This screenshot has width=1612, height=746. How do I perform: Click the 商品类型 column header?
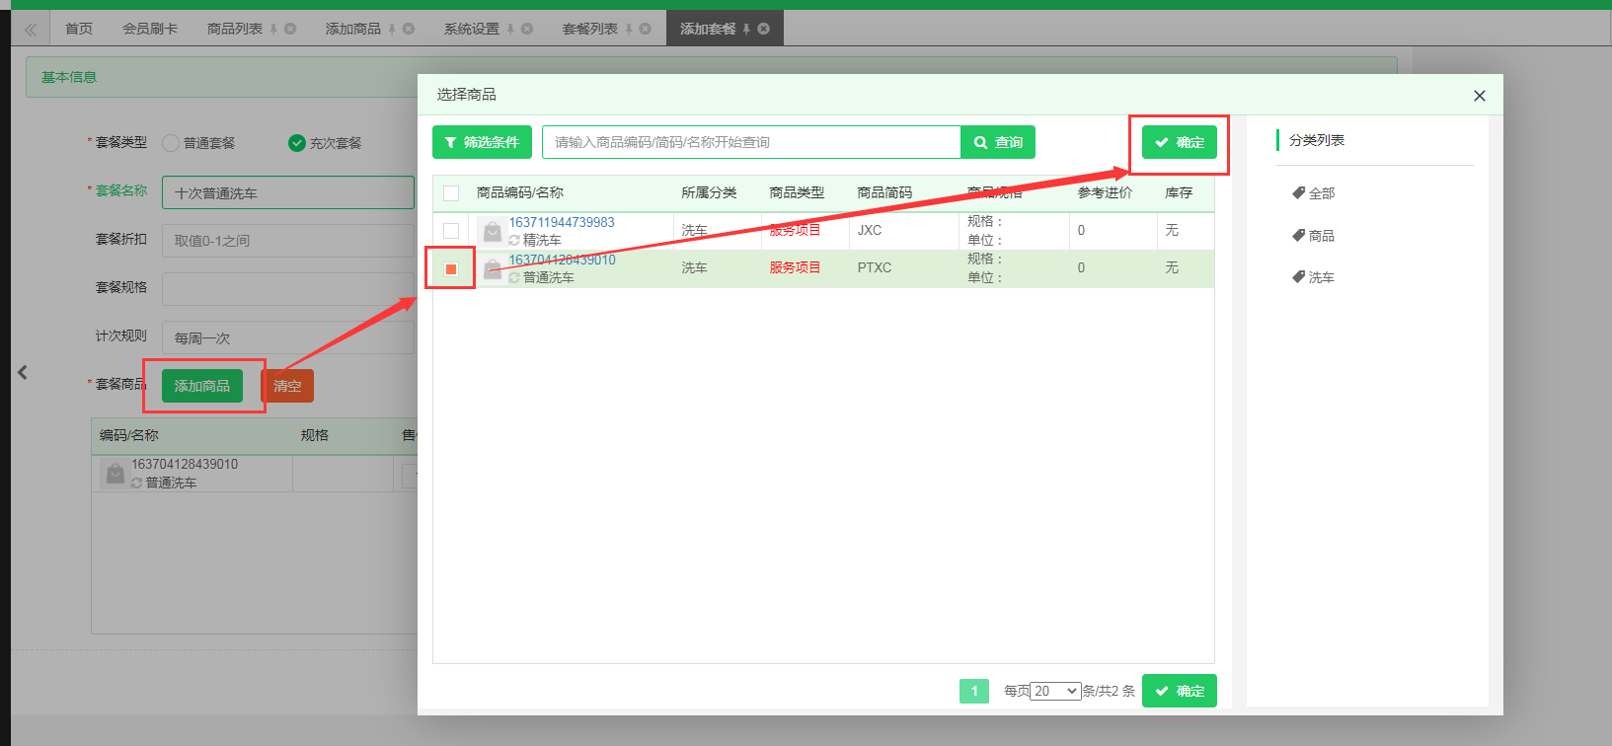[x=797, y=192]
